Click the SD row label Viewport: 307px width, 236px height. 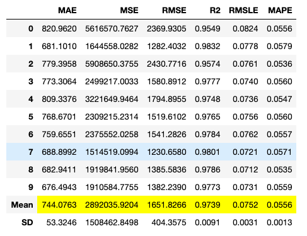pos(27,222)
